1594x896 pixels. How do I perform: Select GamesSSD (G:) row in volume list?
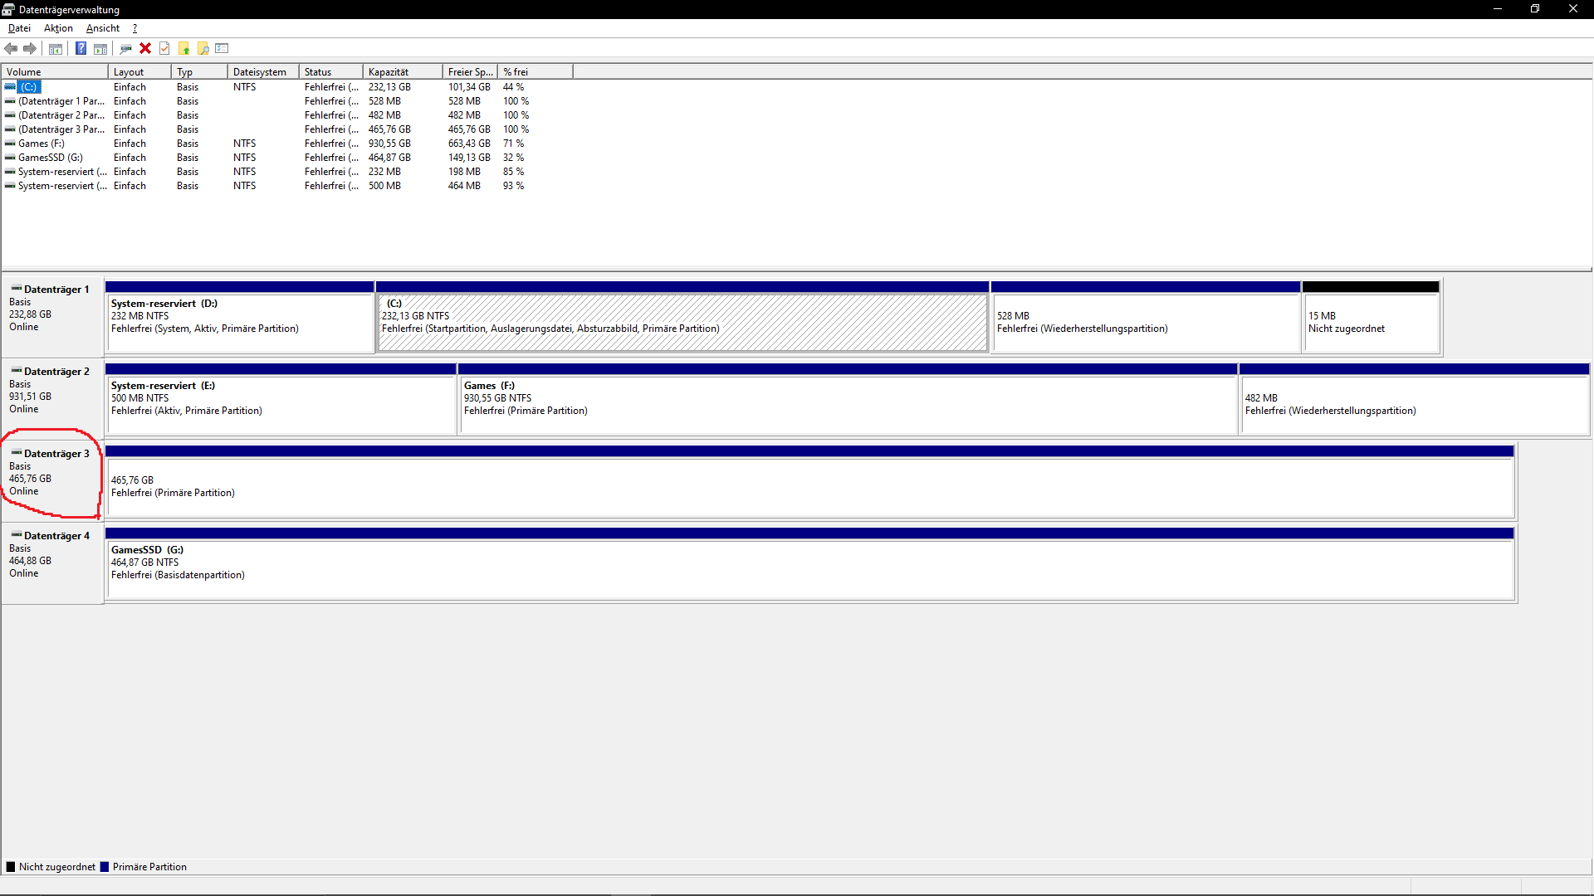(x=51, y=158)
